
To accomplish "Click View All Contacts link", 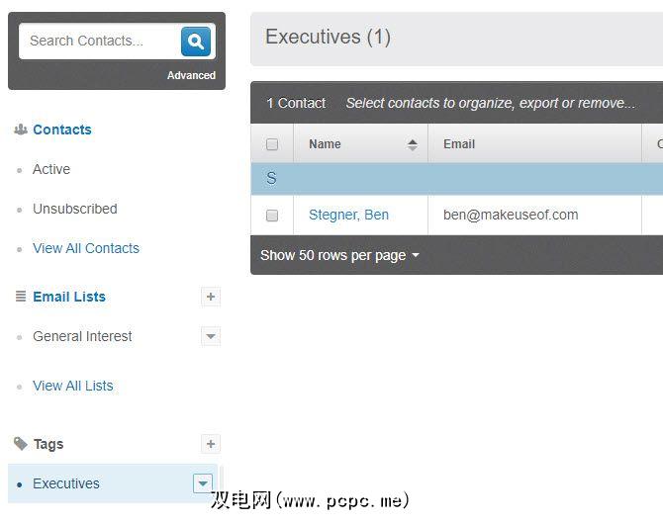I will 86,248.
